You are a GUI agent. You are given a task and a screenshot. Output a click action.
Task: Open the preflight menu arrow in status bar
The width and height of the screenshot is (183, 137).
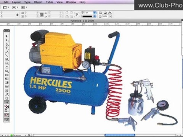tap(25, 135)
